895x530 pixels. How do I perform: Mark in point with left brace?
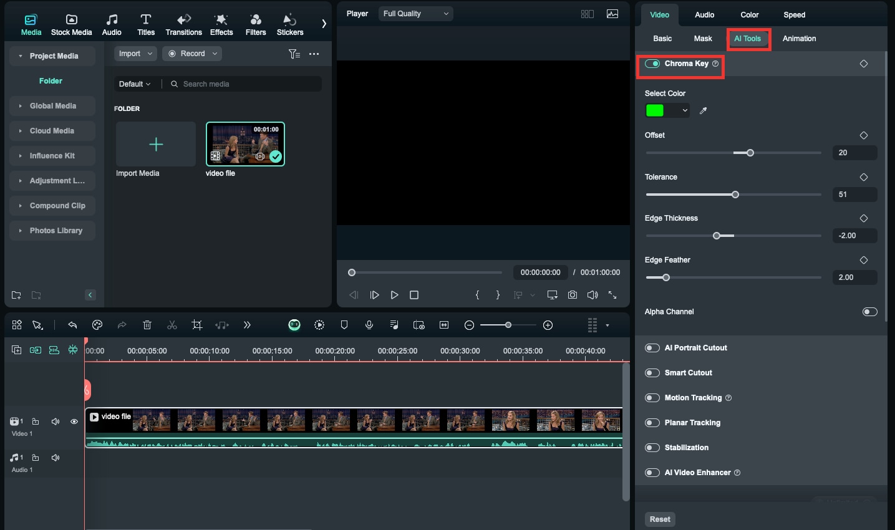pyautogui.click(x=478, y=295)
